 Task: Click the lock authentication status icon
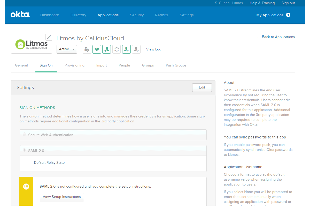click(87, 49)
